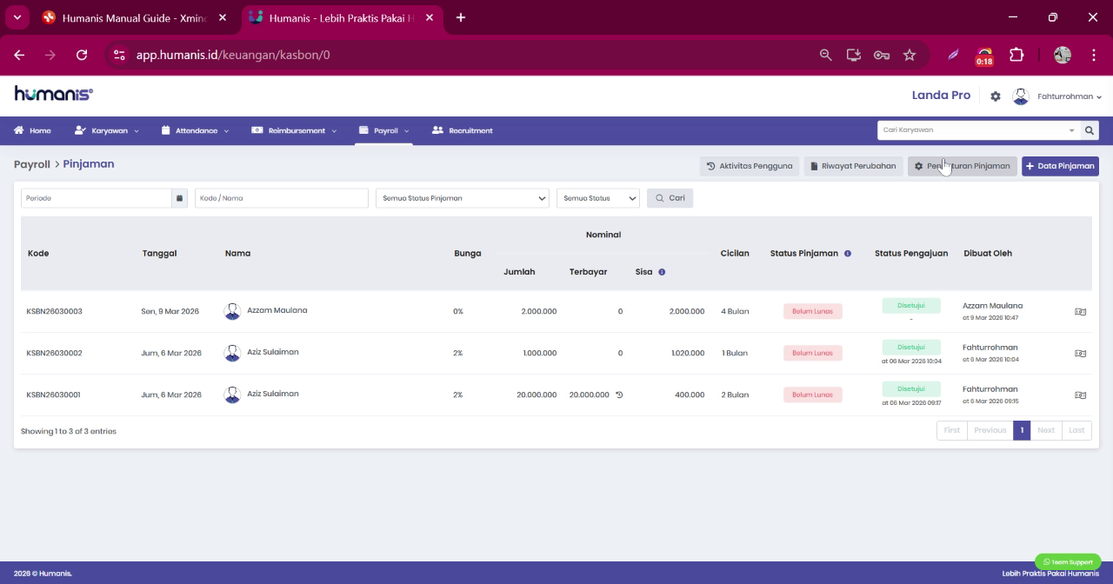Go back in browser
Image resolution: width=1113 pixels, height=584 pixels.
tap(19, 55)
